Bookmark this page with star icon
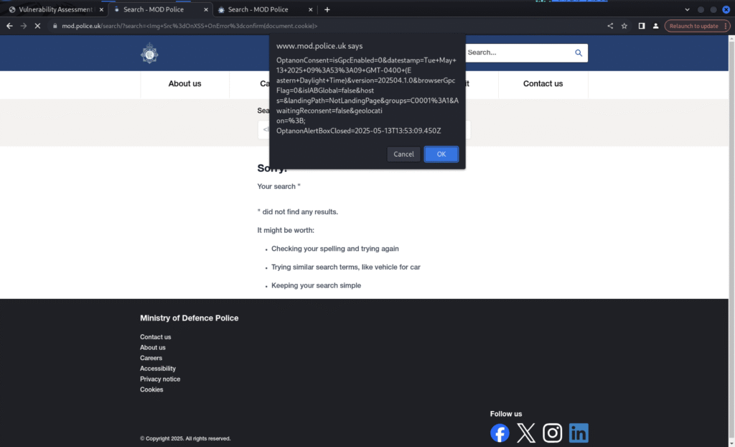 coord(624,26)
